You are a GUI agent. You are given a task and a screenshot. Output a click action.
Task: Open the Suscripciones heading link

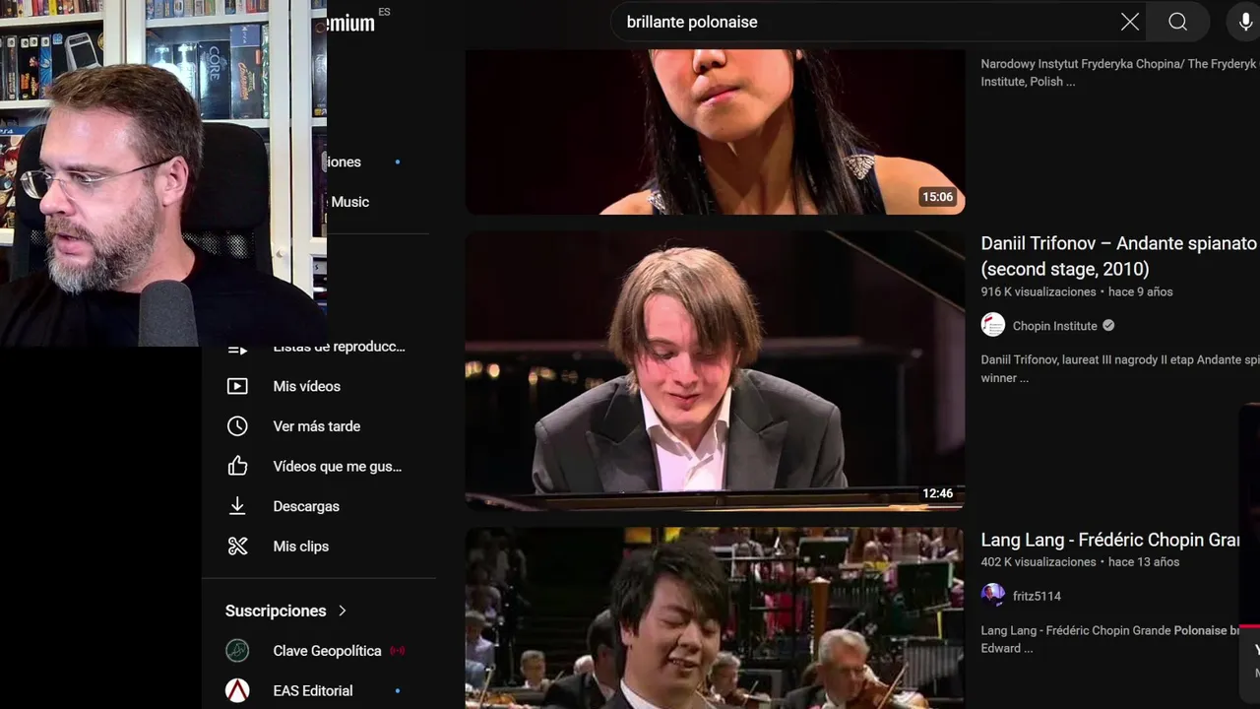(276, 611)
